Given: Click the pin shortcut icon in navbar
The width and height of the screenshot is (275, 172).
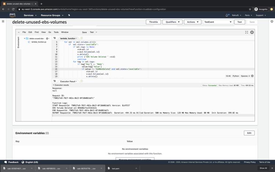Looking at the screenshot, I should pyautogui.click(x=69, y=15).
